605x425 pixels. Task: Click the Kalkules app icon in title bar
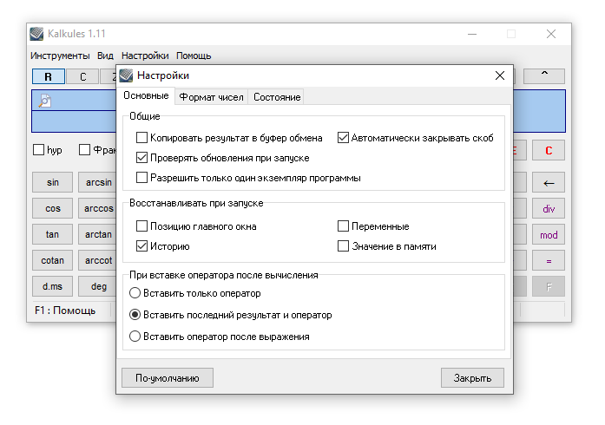coord(36,34)
